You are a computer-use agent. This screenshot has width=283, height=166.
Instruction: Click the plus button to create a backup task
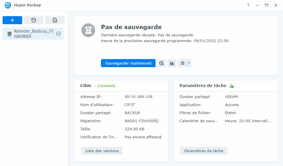pyautogui.click(x=12, y=20)
